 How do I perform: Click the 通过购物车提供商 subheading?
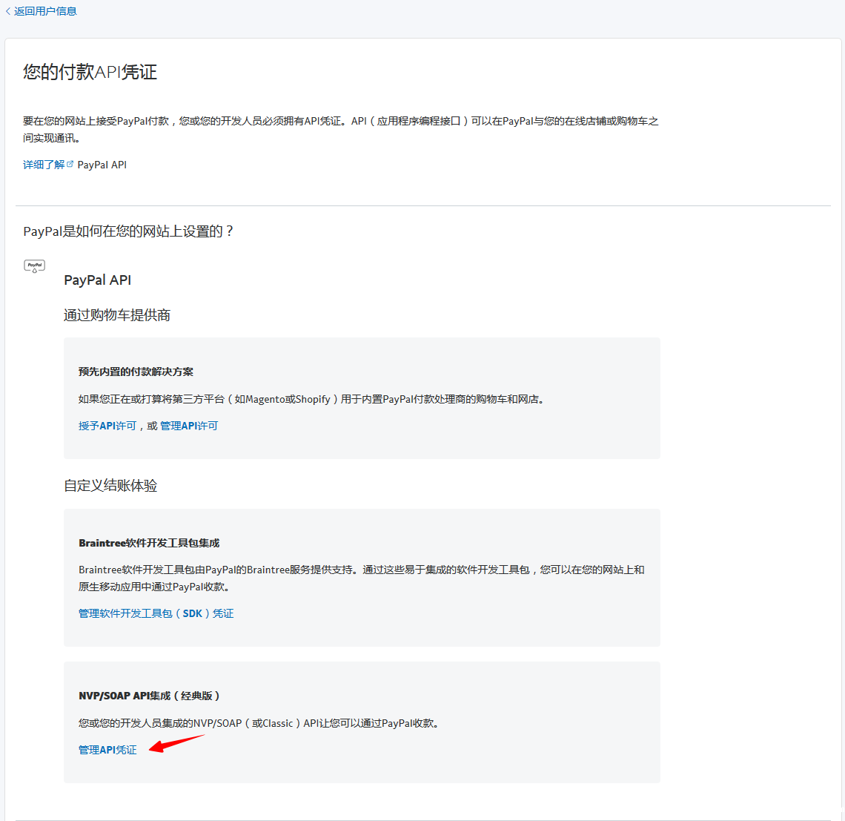tap(117, 315)
